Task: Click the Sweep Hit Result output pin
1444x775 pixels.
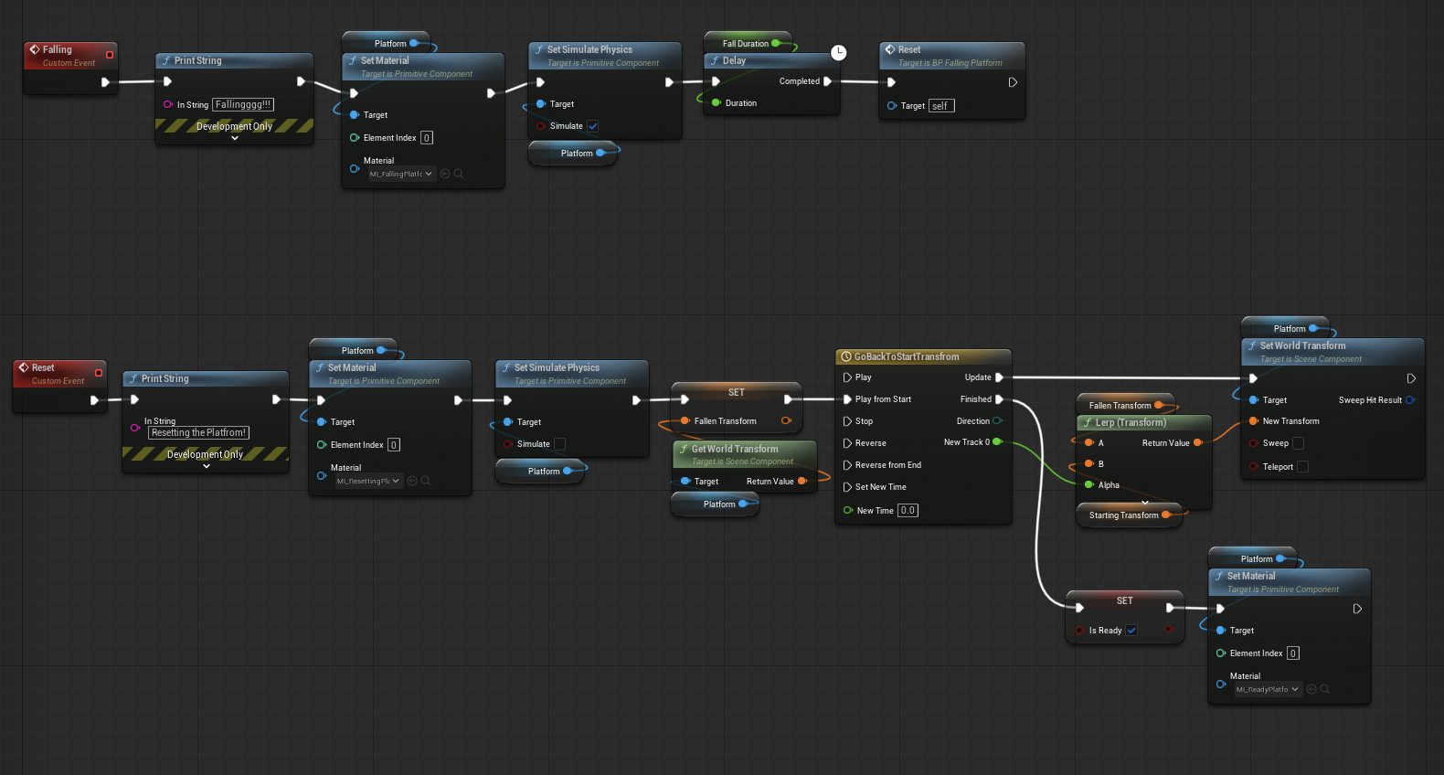Action: click(1410, 400)
